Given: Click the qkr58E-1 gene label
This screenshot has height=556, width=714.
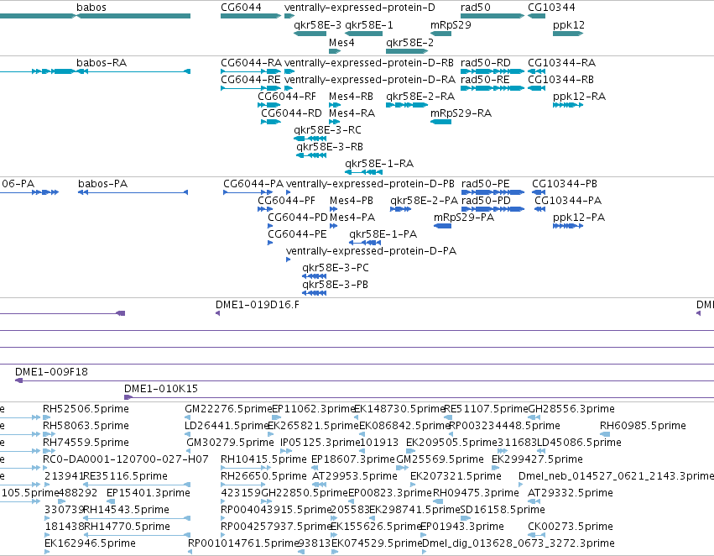Looking at the screenshot, I should pyautogui.click(x=369, y=25).
